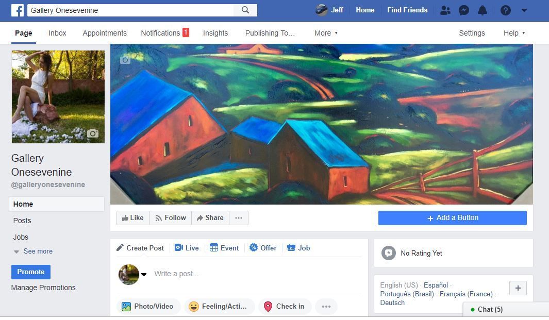Expand the More menu in page tabs
The height and width of the screenshot is (320, 549).
click(326, 33)
